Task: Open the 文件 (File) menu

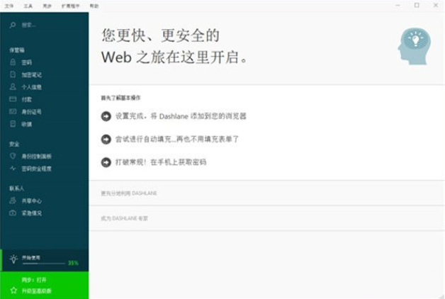Action: coord(9,5)
